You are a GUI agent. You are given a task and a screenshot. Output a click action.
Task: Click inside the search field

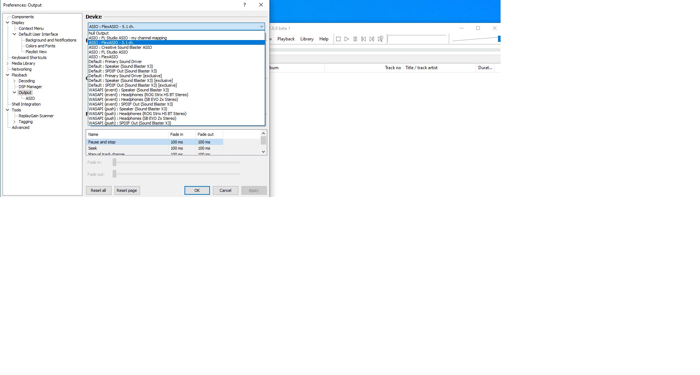(x=418, y=39)
